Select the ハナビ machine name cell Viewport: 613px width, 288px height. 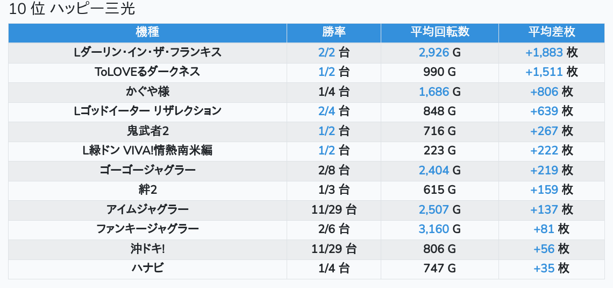pos(147,269)
